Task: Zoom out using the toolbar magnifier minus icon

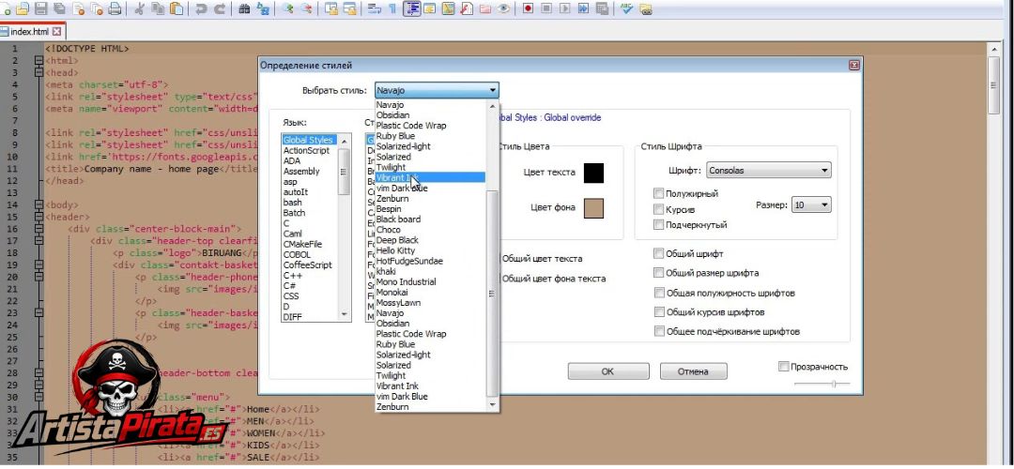Action: pos(306,9)
